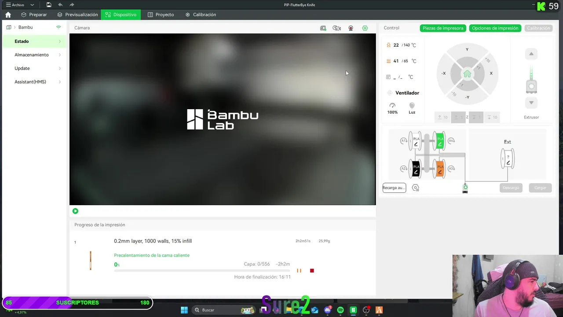Open the Archivo menu
Screen dimensions: 563x317
point(15,5)
